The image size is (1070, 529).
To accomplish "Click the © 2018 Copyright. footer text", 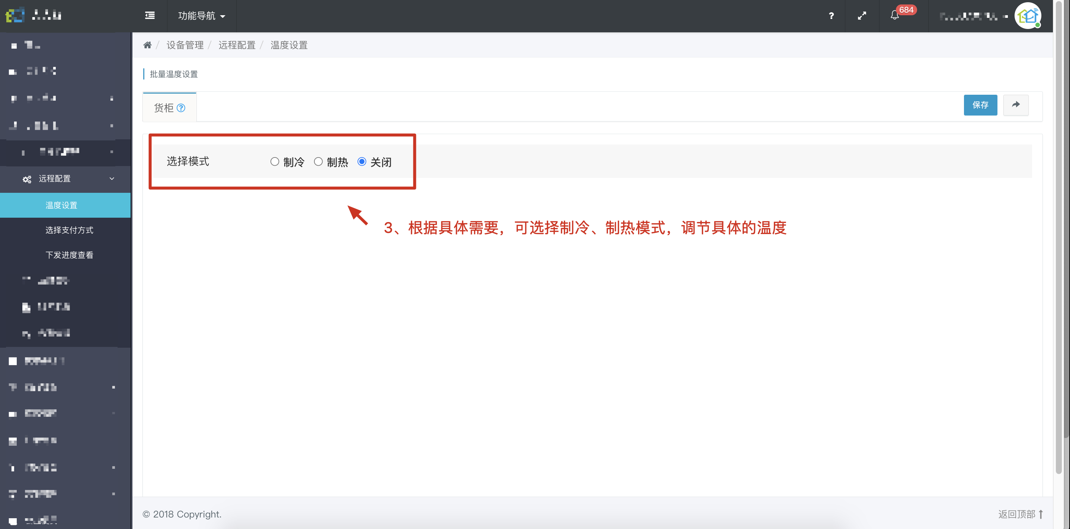I will [x=182, y=514].
